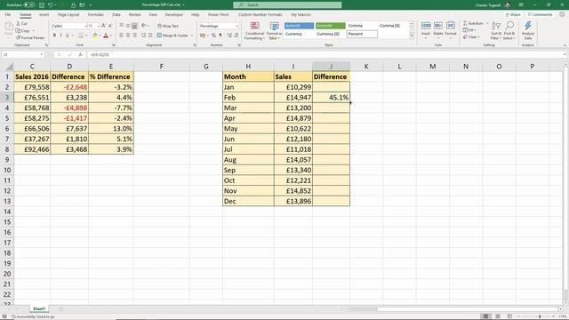The image size is (569, 320).
Task: Click Decrease Indent icon
Action: 144,36
